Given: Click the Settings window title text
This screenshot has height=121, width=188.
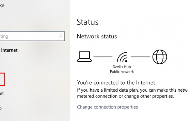Looking at the screenshot, I should tap(2, 5).
